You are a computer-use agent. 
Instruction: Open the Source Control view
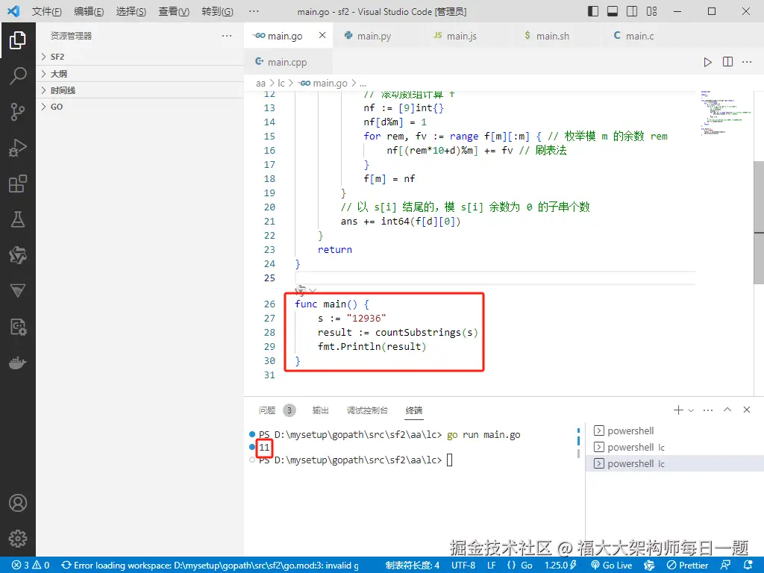click(x=18, y=112)
